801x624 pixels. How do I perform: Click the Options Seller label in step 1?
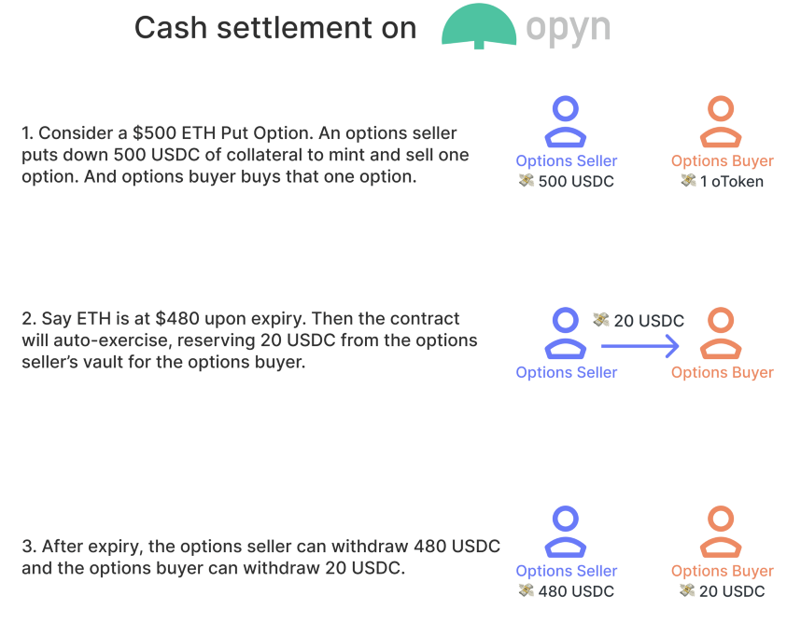coord(566,160)
